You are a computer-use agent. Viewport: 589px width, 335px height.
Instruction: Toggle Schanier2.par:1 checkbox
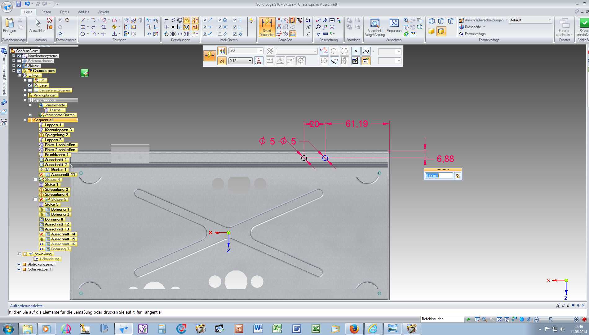tap(19, 269)
